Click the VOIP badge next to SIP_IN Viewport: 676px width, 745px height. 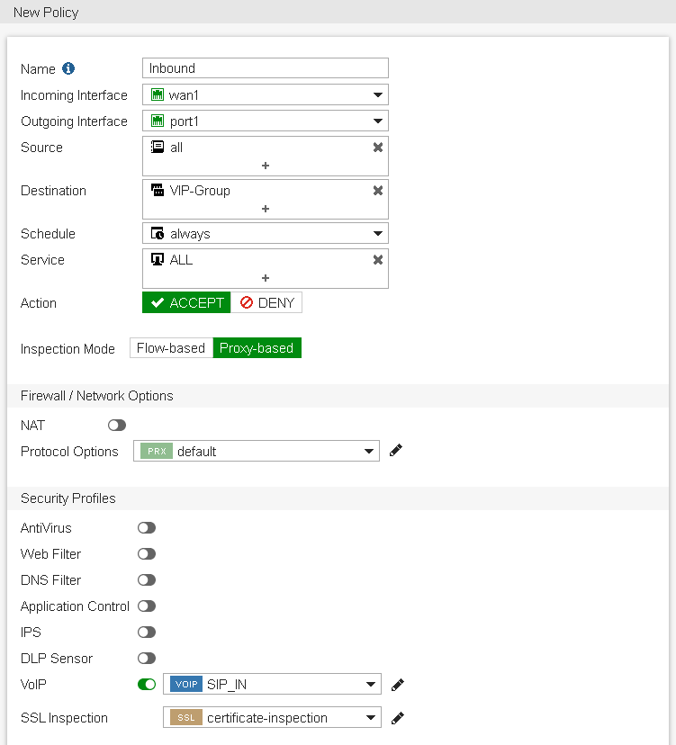pos(185,684)
